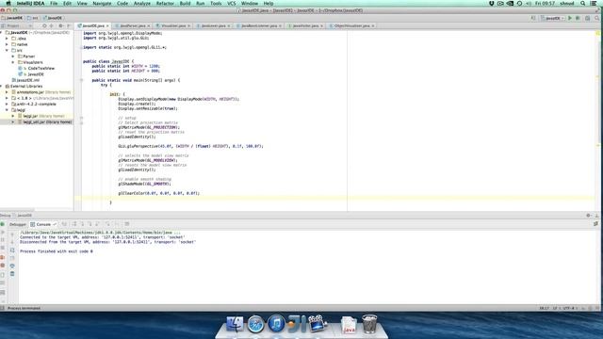603x339 pixels.
Task: Switch to Visualizer.java editor tab
Action: tap(173, 25)
